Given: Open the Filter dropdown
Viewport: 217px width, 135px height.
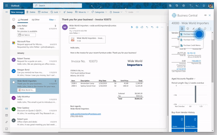Looking at the screenshot, I should [x=52, y=20].
